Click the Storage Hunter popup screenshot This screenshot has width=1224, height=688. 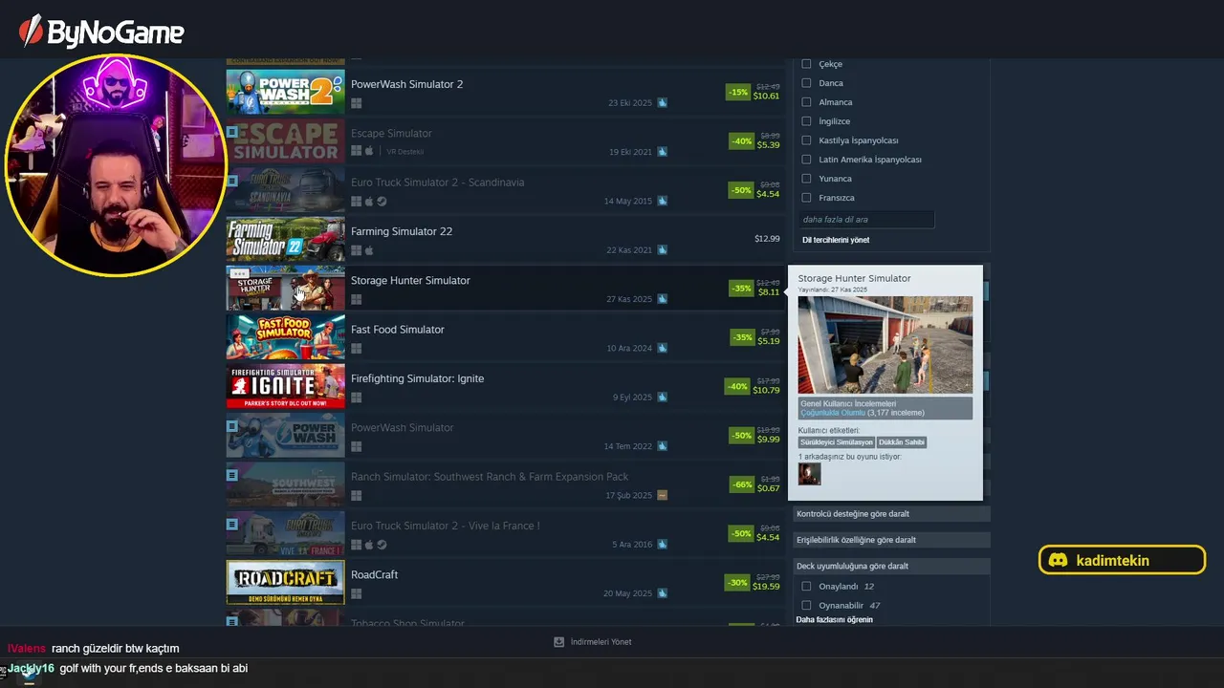point(885,345)
